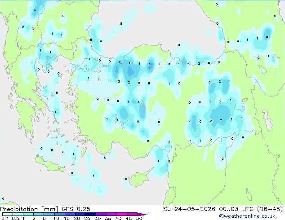Click the 0.5–1 mm legend color box
This screenshot has height=220, width=285.
pos(18,214)
